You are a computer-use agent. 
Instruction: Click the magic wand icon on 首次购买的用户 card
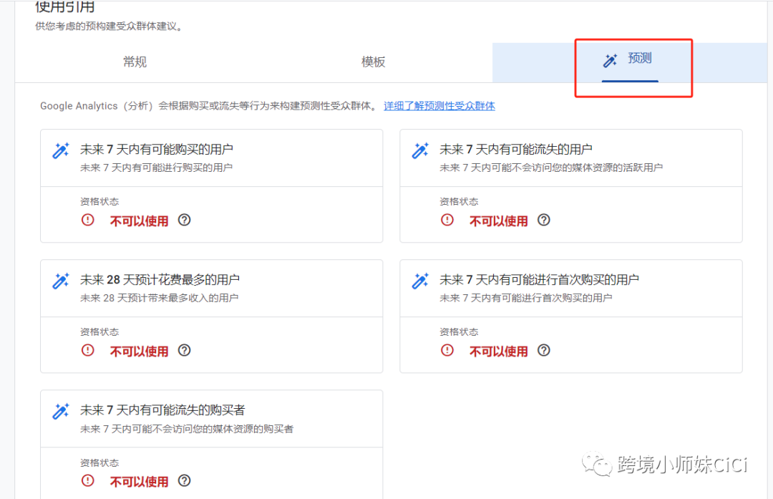419,280
